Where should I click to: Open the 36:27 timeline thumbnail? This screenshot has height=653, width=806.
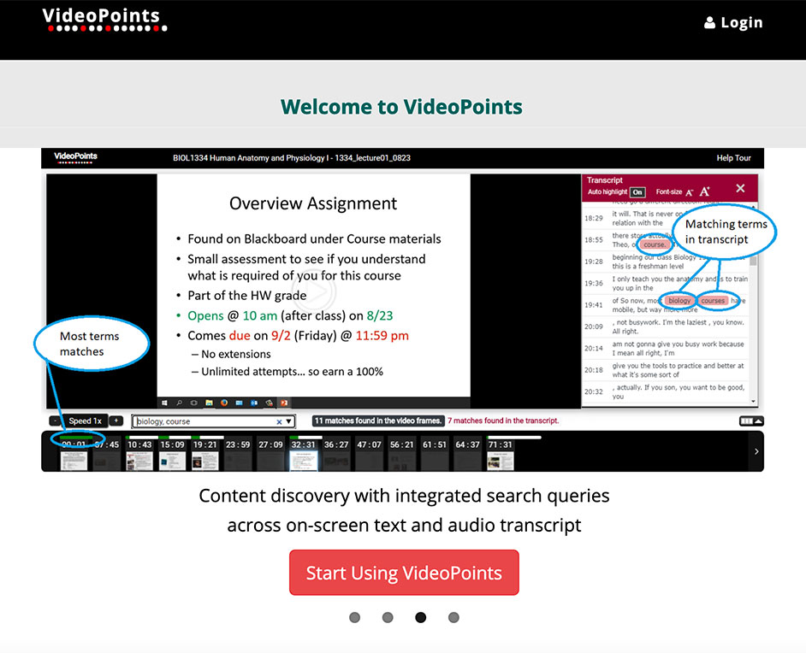pyautogui.click(x=337, y=454)
